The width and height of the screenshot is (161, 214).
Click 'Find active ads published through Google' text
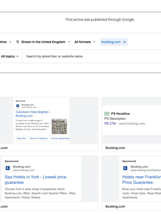click(100, 20)
